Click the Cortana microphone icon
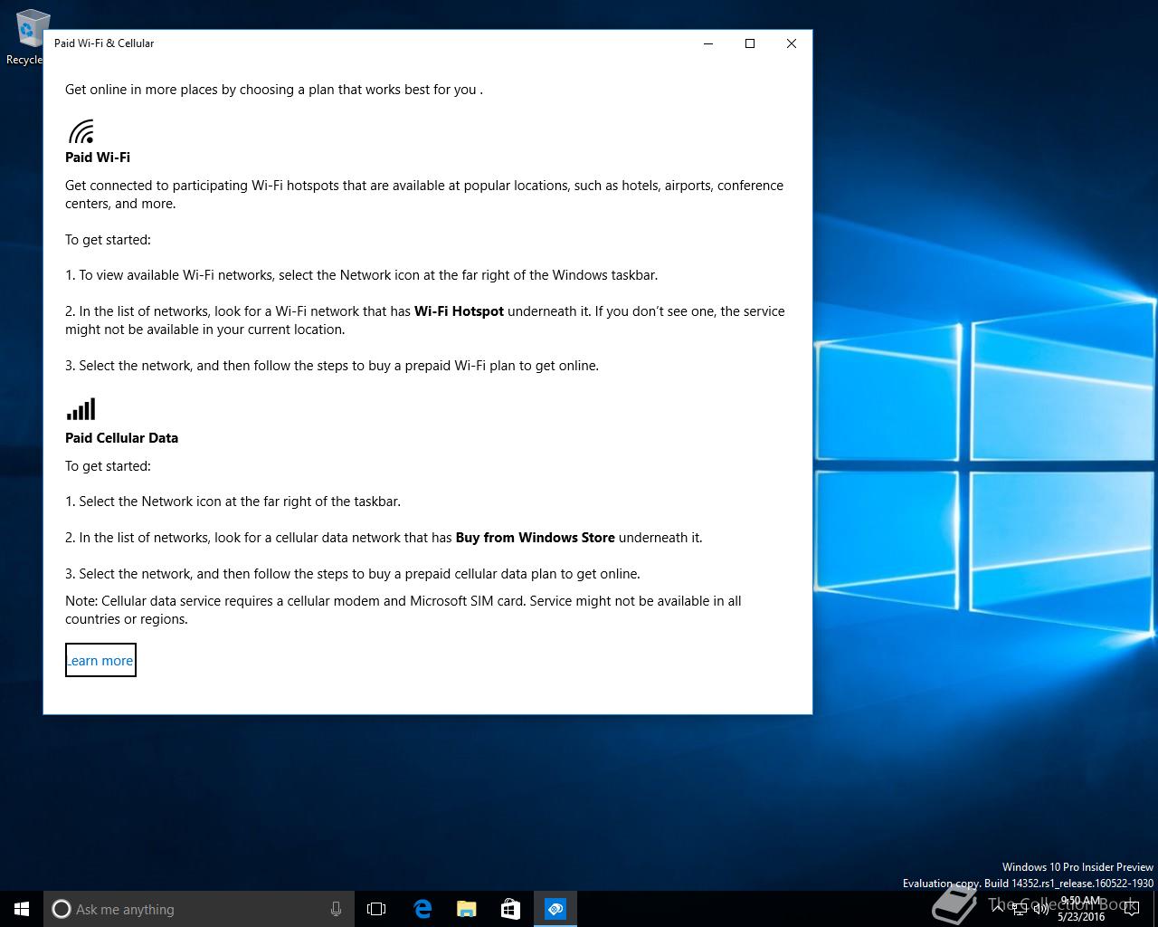1158x927 pixels. tap(336, 909)
